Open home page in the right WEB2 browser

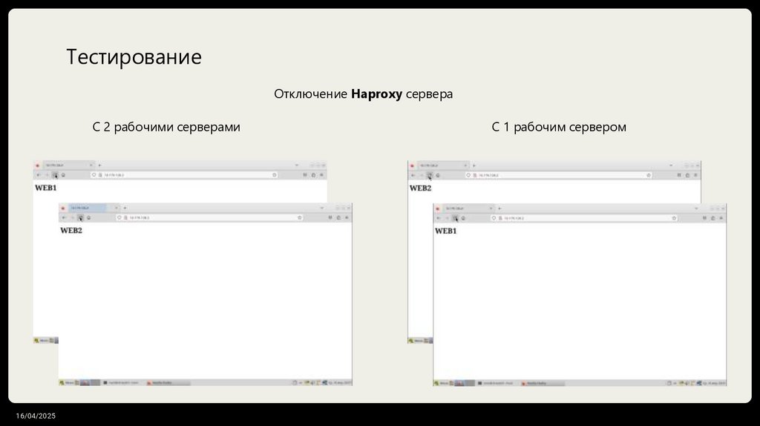(x=438, y=175)
